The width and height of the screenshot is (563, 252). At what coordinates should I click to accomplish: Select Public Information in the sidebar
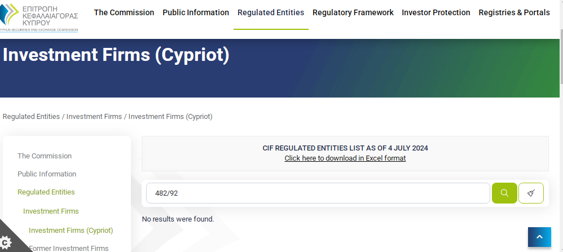(47, 174)
